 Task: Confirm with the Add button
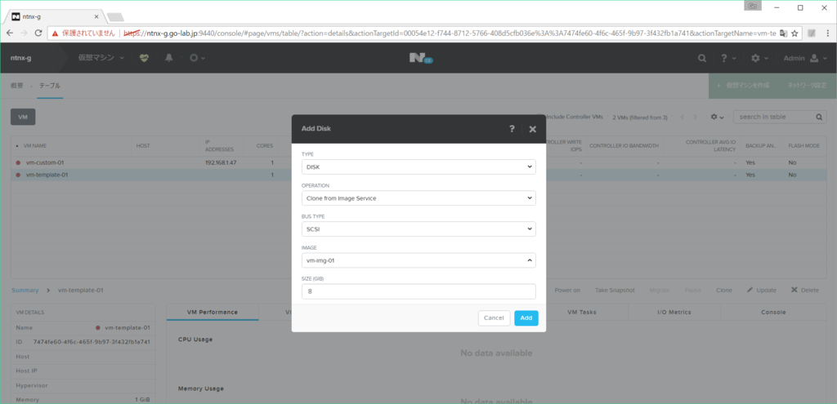pyautogui.click(x=526, y=317)
